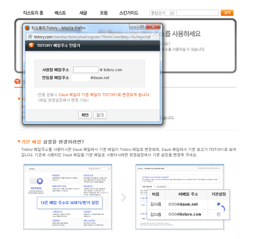The height and width of the screenshot is (239, 278).
Task: Close the Tistory Firefox popup window
Action: coord(153,27)
